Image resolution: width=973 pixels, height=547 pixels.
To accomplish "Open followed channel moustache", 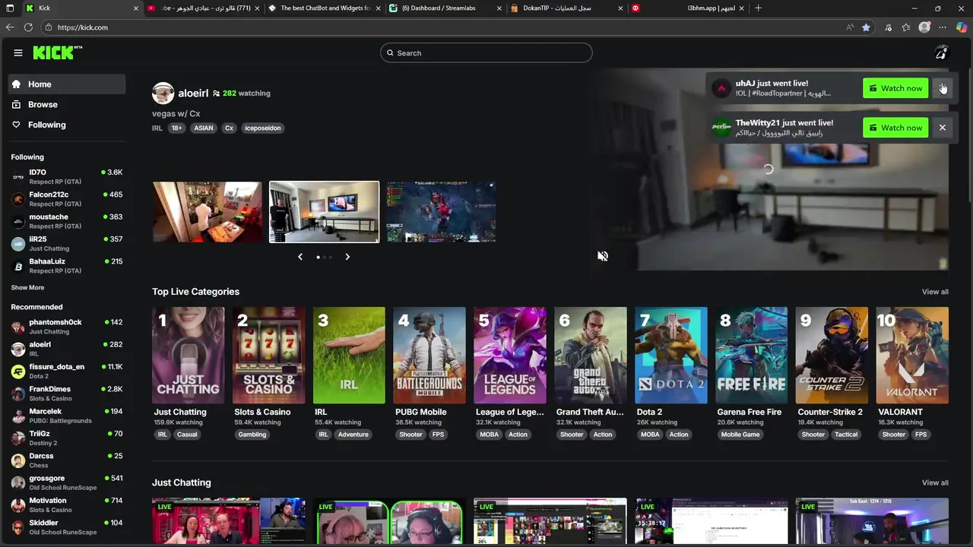I will pyautogui.click(x=67, y=221).
